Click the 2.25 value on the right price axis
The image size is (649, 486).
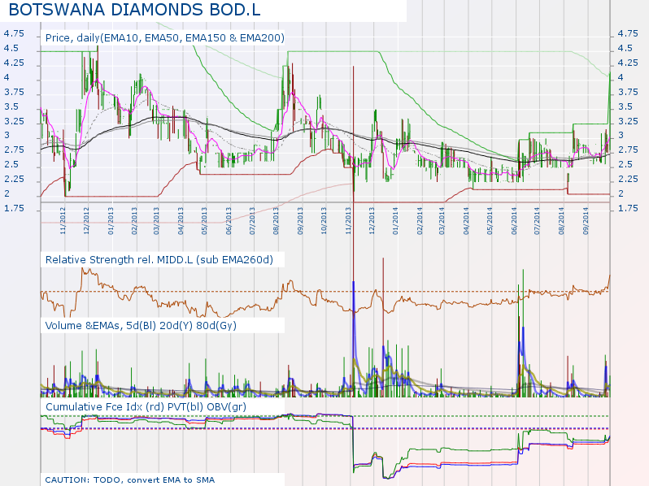coord(628,179)
